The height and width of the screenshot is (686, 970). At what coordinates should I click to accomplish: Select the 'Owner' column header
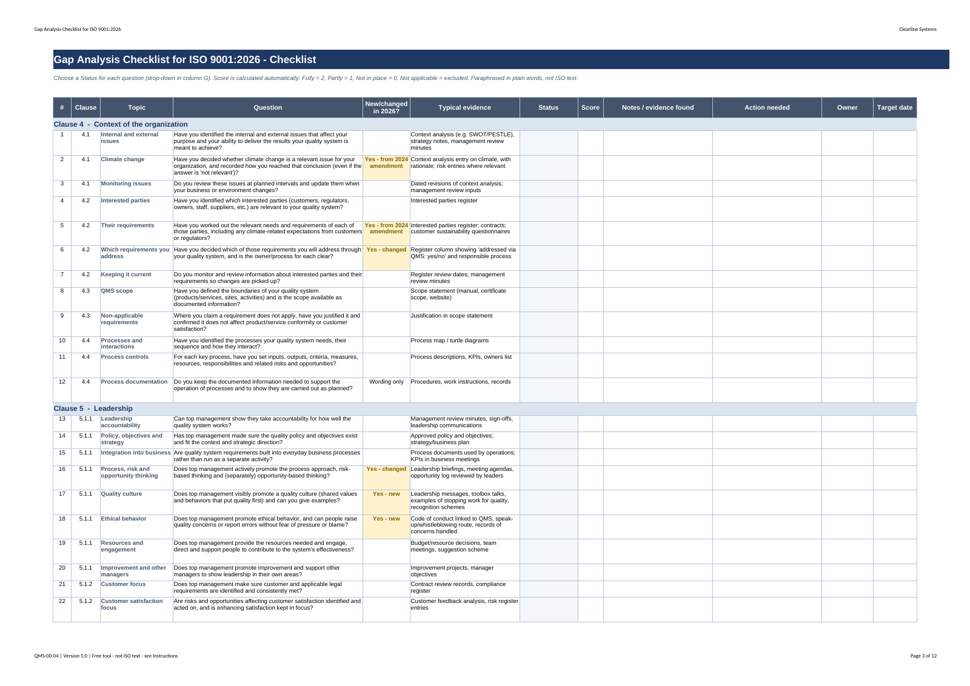point(847,108)
